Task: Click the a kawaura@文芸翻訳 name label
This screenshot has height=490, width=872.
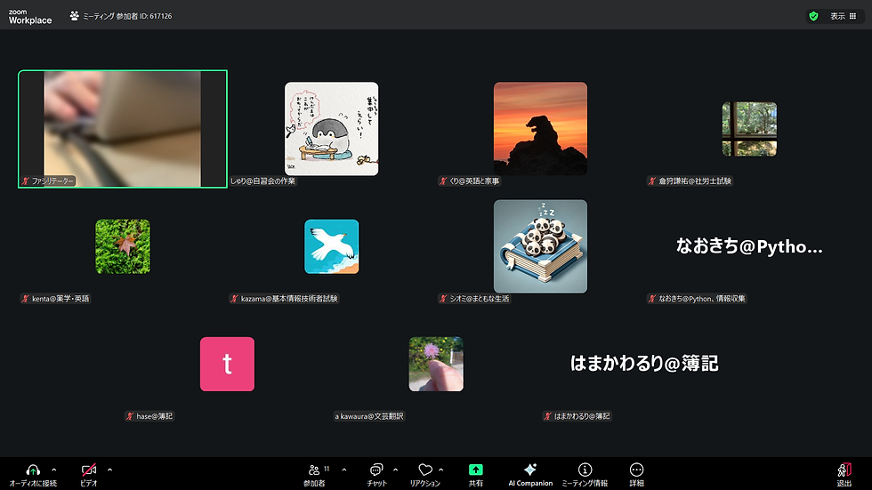Action: pos(368,416)
